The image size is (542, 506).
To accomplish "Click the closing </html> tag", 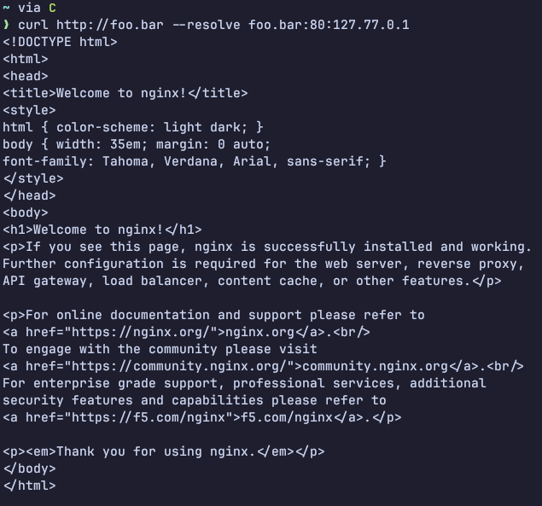I will [29, 486].
